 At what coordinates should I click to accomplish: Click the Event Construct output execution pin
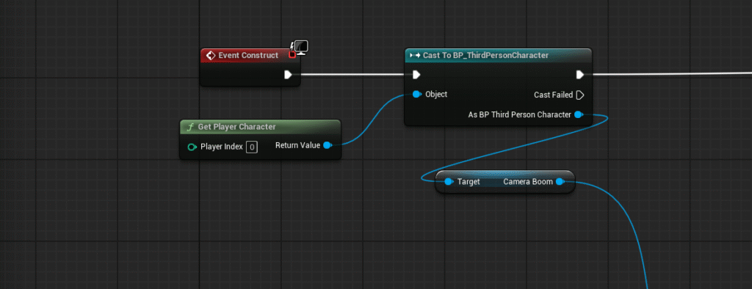pyautogui.click(x=288, y=75)
